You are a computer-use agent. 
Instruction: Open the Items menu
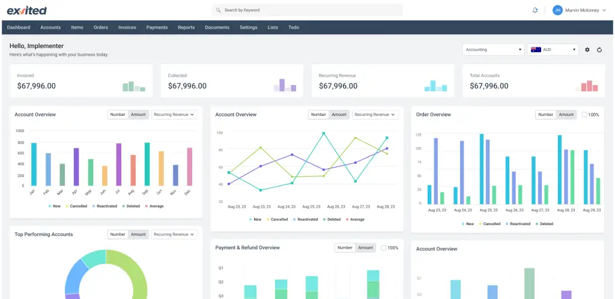coord(77,28)
